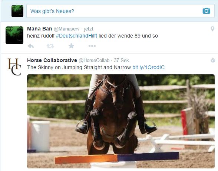Open more options on Mana Ban tweet
This screenshot has width=218, height=171.
tap(92, 46)
